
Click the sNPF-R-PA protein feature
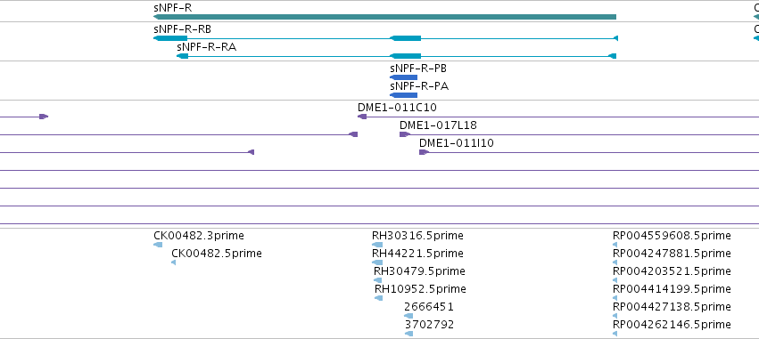(x=403, y=95)
